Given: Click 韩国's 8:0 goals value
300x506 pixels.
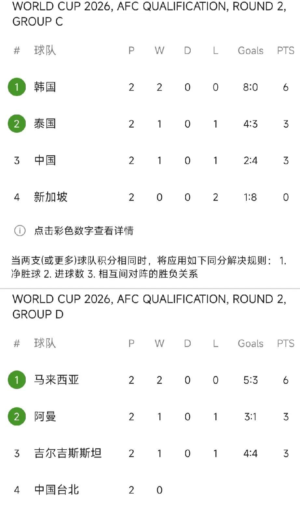Looking at the screenshot, I should pos(251,87).
